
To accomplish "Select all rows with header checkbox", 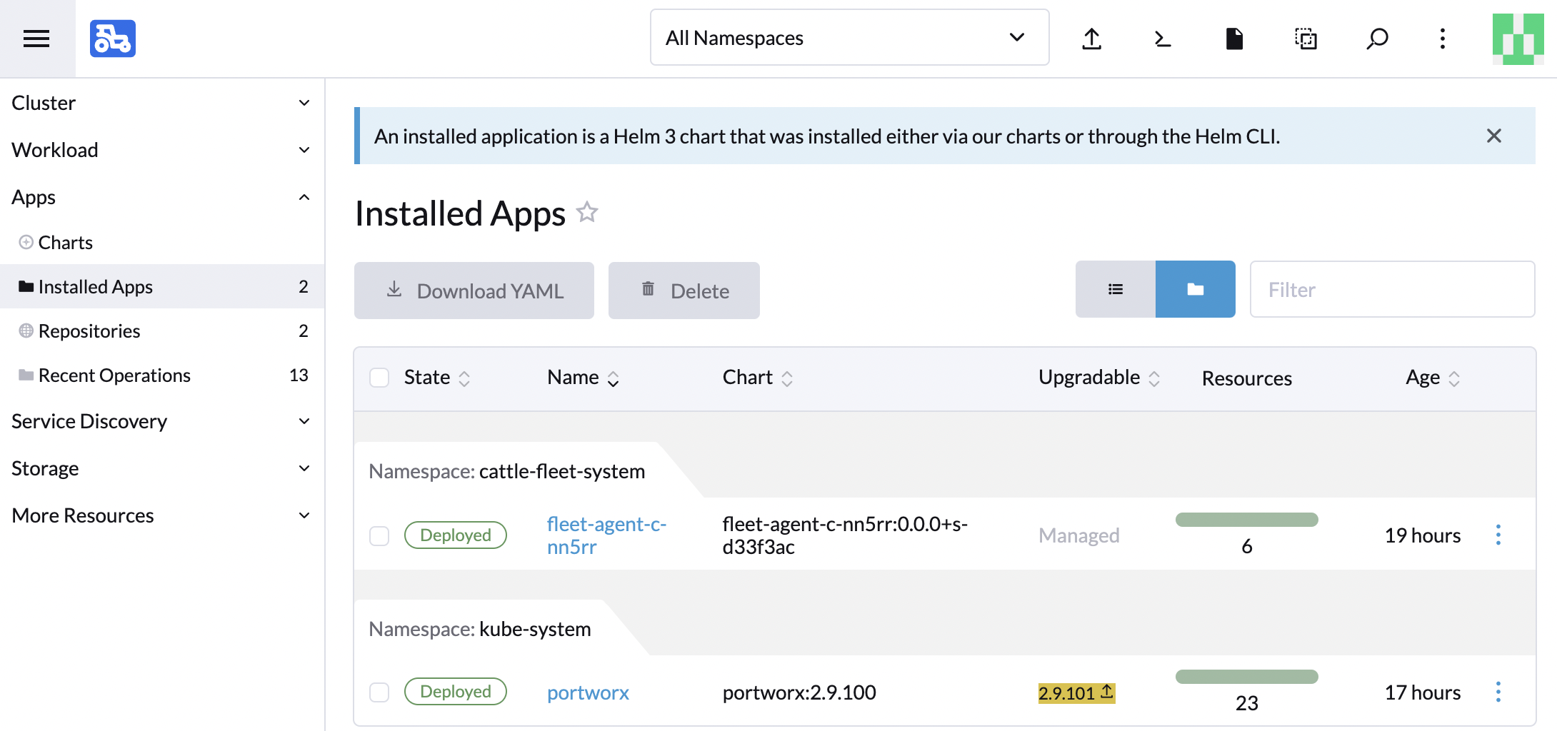I will pos(379,378).
